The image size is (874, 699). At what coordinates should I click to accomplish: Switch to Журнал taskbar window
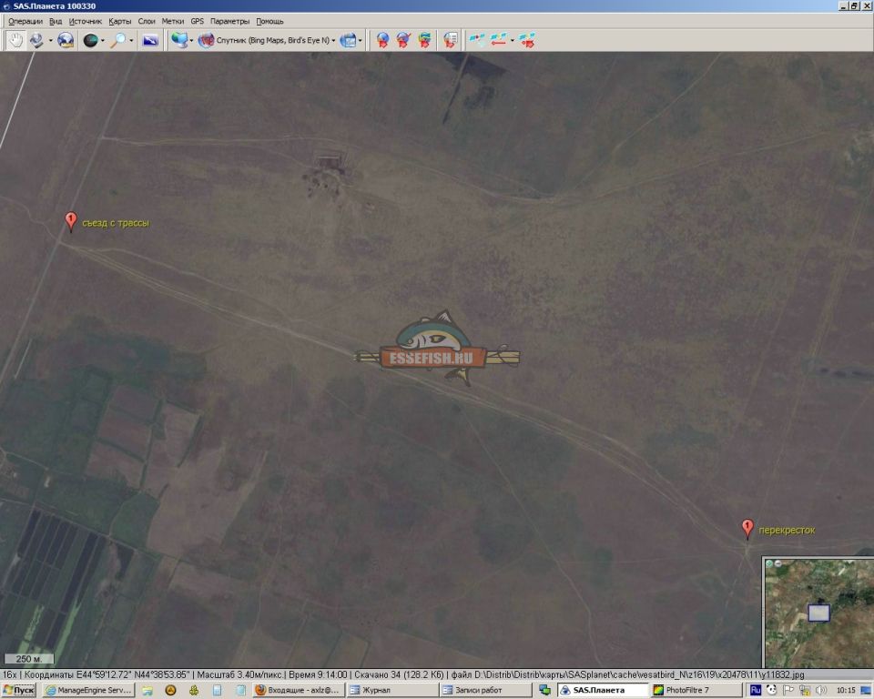click(392, 690)
